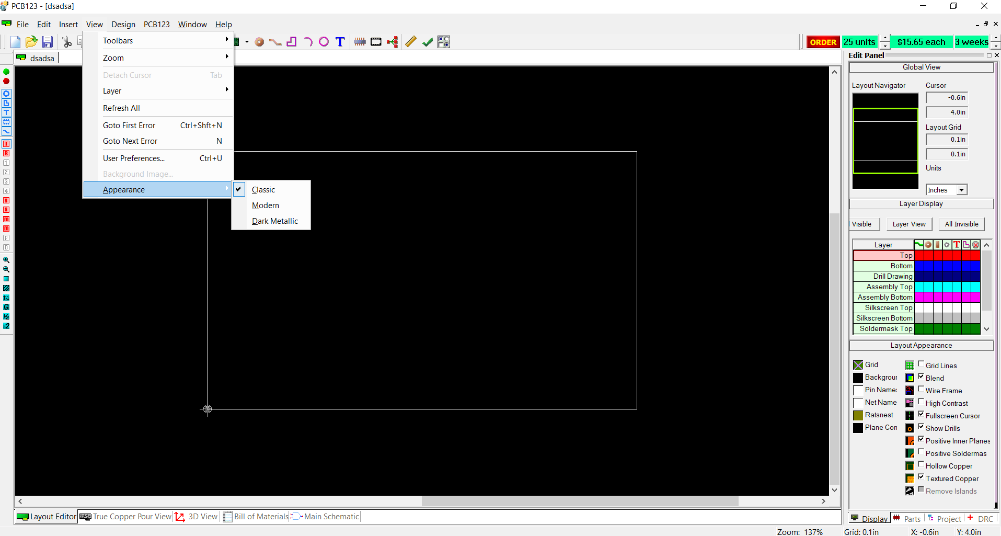Viewport: 1001px width, 536px height.
Task: Run the design rule check green checkmark
Action: (x=428, y=42)
